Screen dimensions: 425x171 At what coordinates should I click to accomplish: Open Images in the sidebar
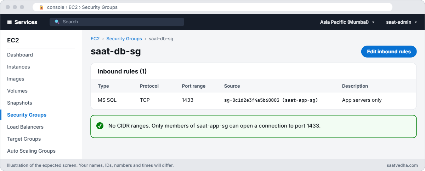click(x=16, y=79)
